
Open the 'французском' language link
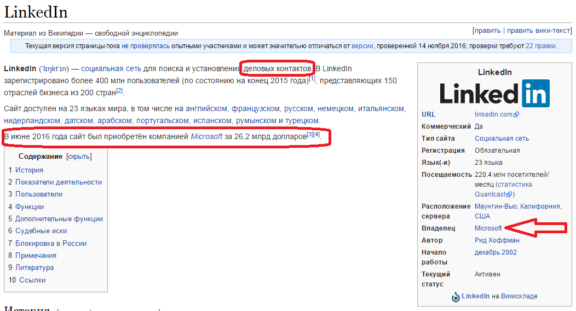(255, 108)
